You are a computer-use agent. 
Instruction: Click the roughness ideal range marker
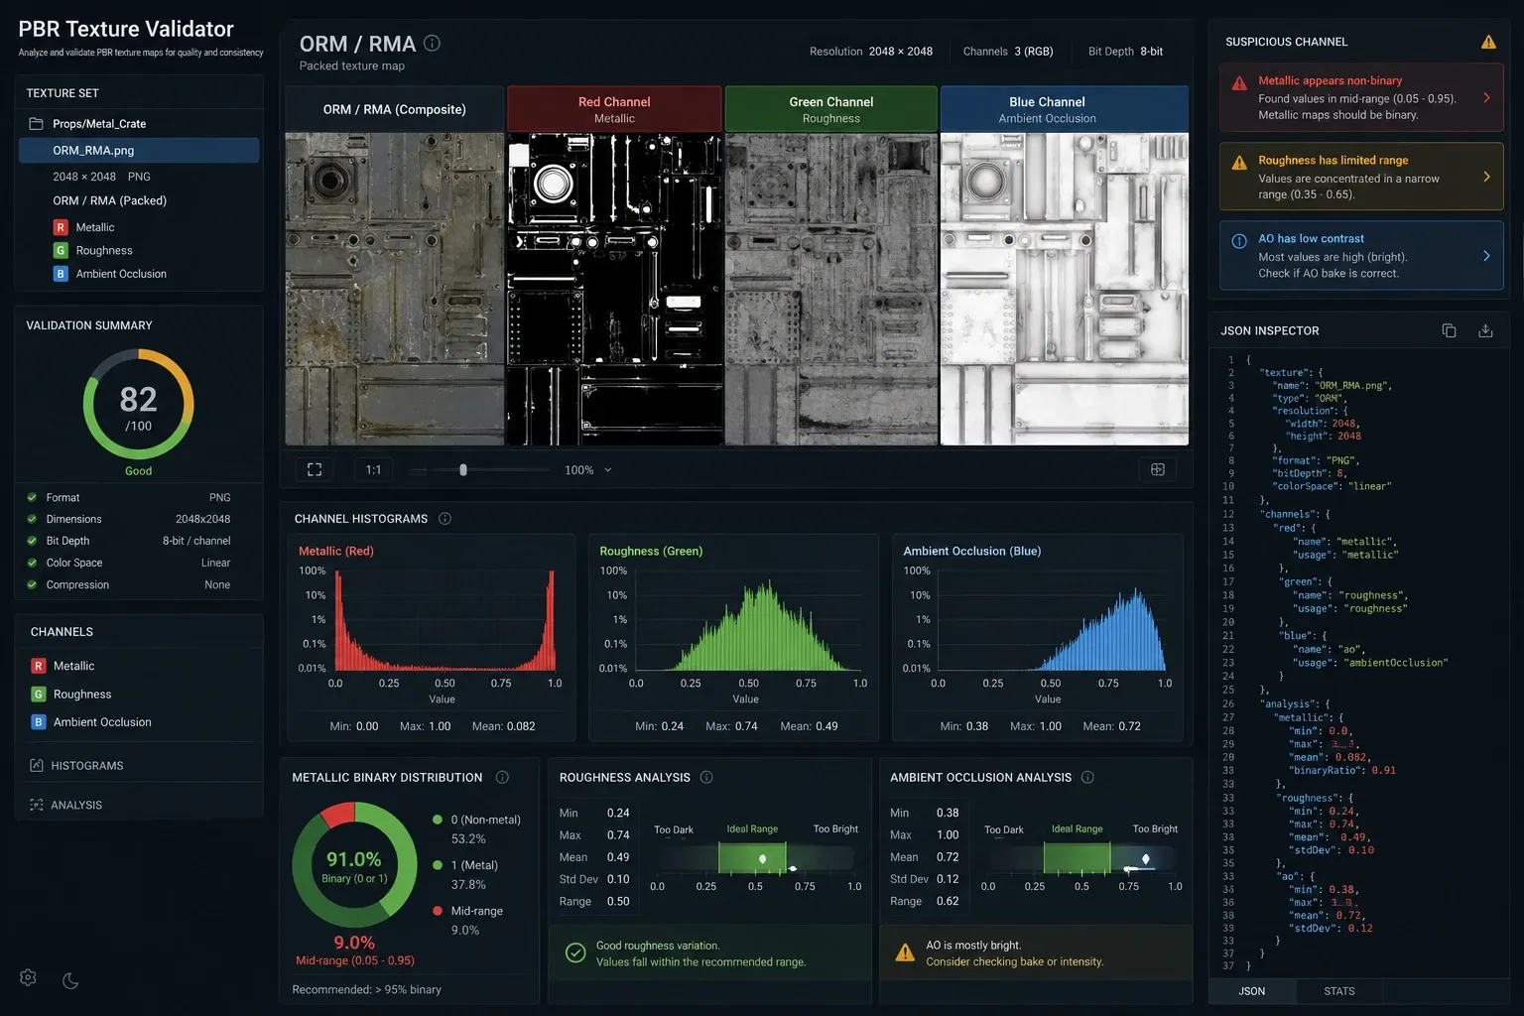point(762,858)
